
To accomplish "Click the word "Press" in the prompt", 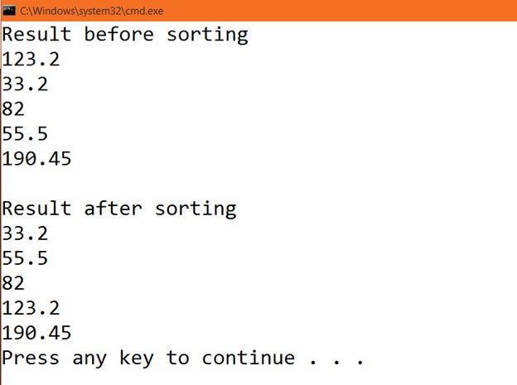I will click(x=31, y=358).
